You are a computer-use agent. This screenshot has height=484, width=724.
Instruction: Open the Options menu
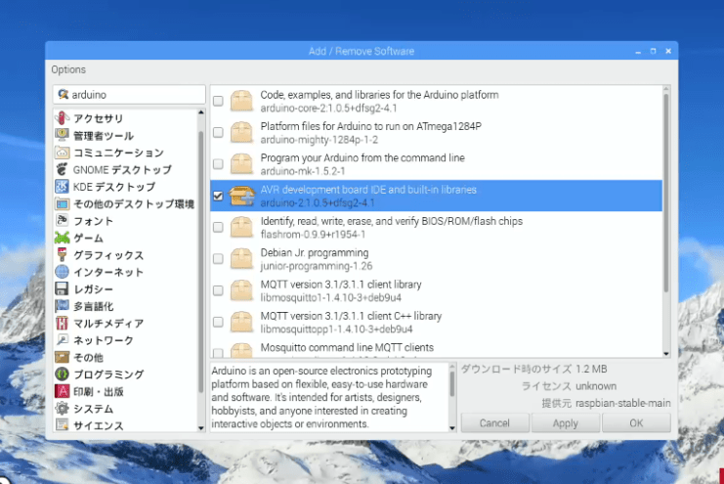click(x=68, y=69)
